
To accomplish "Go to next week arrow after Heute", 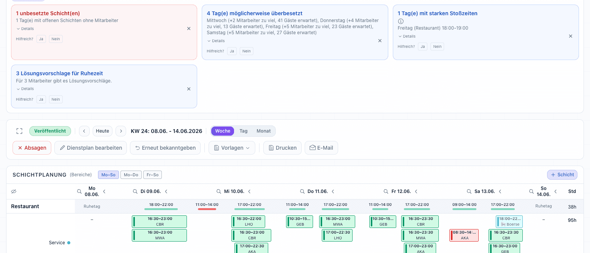I will [x=121, y=131].
